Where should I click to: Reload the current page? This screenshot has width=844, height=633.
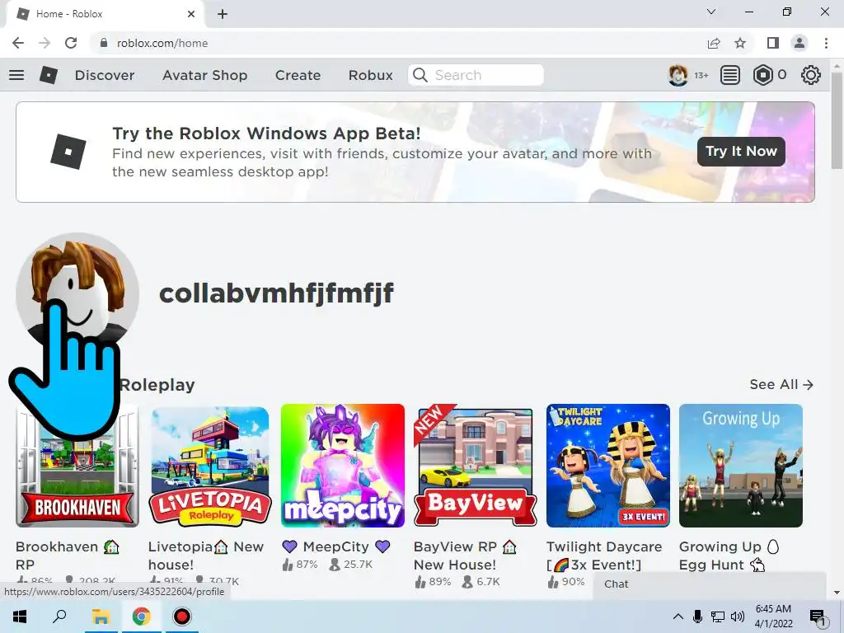71,43
